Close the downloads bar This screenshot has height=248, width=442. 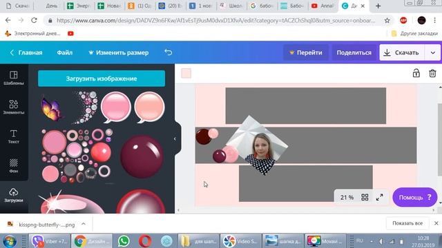pos(436,223)
